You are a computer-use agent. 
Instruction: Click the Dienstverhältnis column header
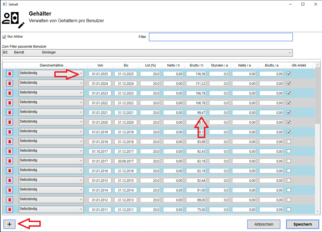52,65
